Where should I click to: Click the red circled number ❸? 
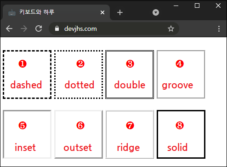click(x=130, y=63)
